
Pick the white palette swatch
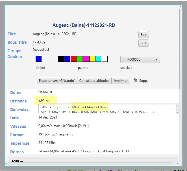pyautogui.click(x=105, y=59)
